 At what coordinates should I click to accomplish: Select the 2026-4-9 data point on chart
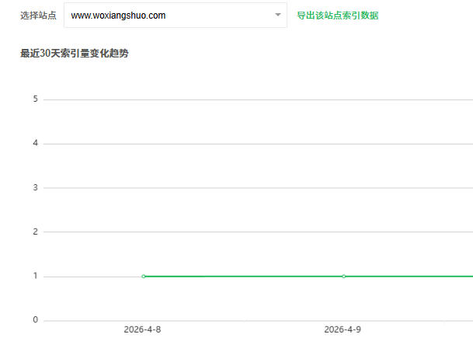point(343,277)
